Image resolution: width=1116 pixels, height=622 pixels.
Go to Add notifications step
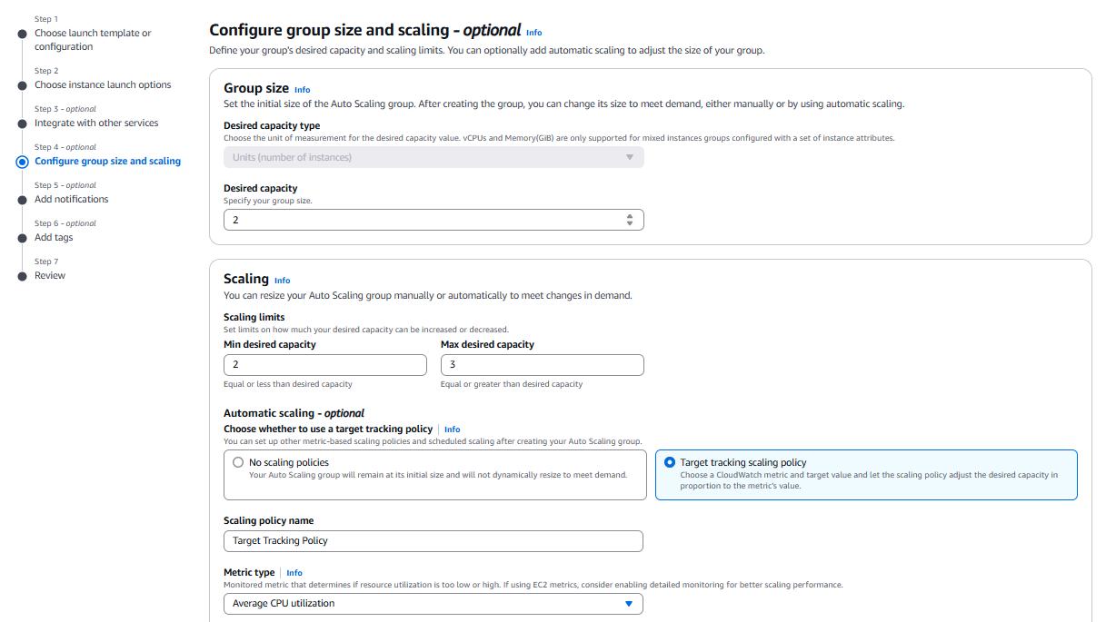click(x=71, y=199)
